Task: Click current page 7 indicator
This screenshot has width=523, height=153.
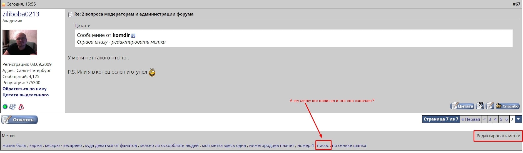Action: pos(512,119)
